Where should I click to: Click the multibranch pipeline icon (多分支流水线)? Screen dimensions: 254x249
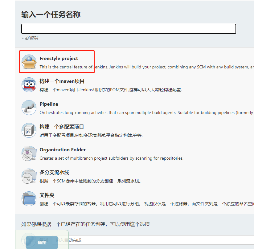click(29, 176)
